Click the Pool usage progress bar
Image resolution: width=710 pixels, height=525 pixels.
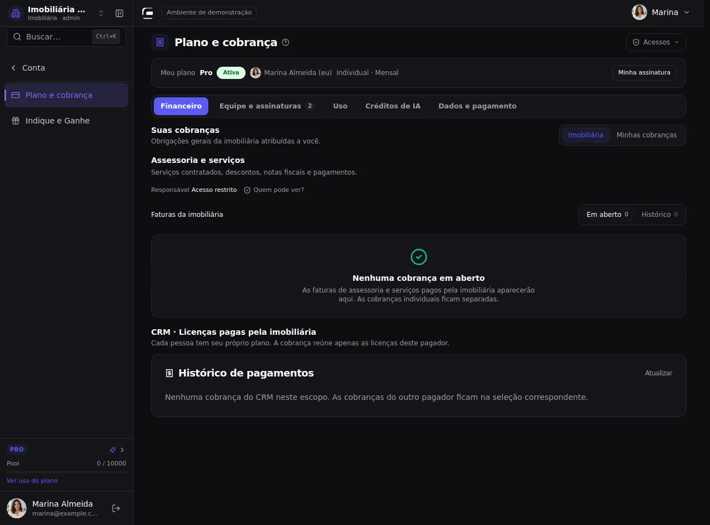click(66, 472)
